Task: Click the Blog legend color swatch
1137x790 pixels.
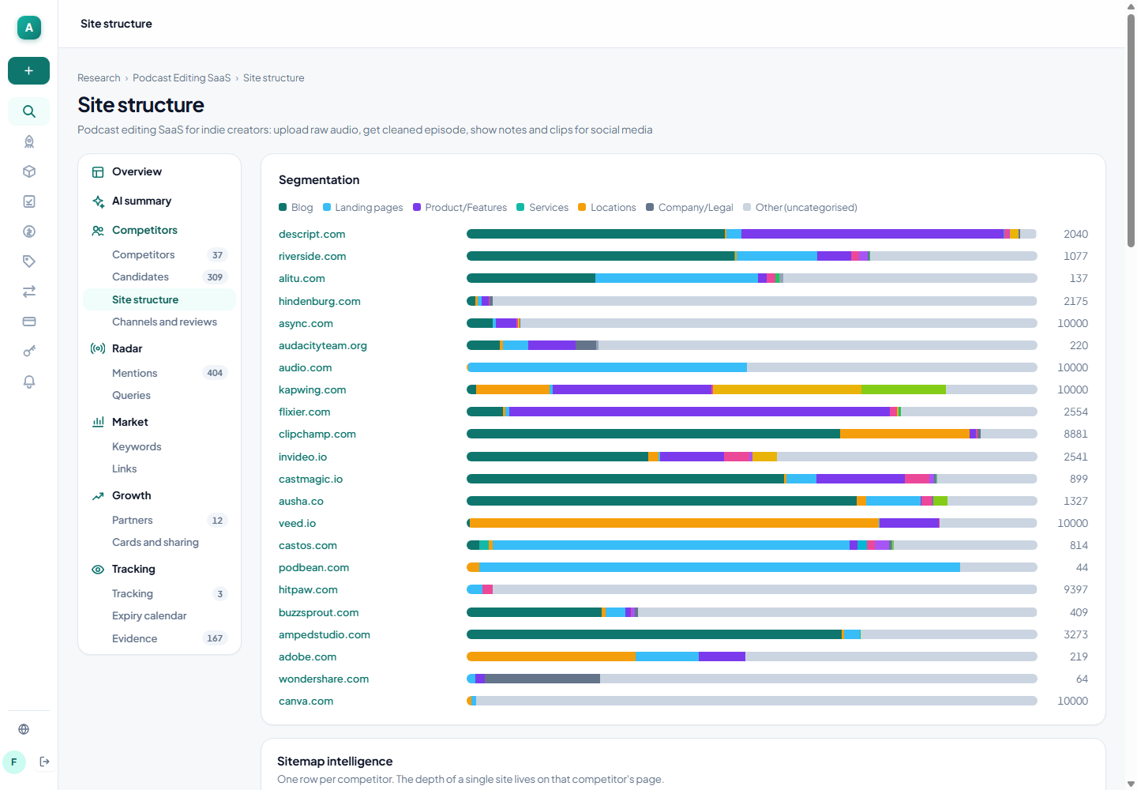Action: click(283, 207)
